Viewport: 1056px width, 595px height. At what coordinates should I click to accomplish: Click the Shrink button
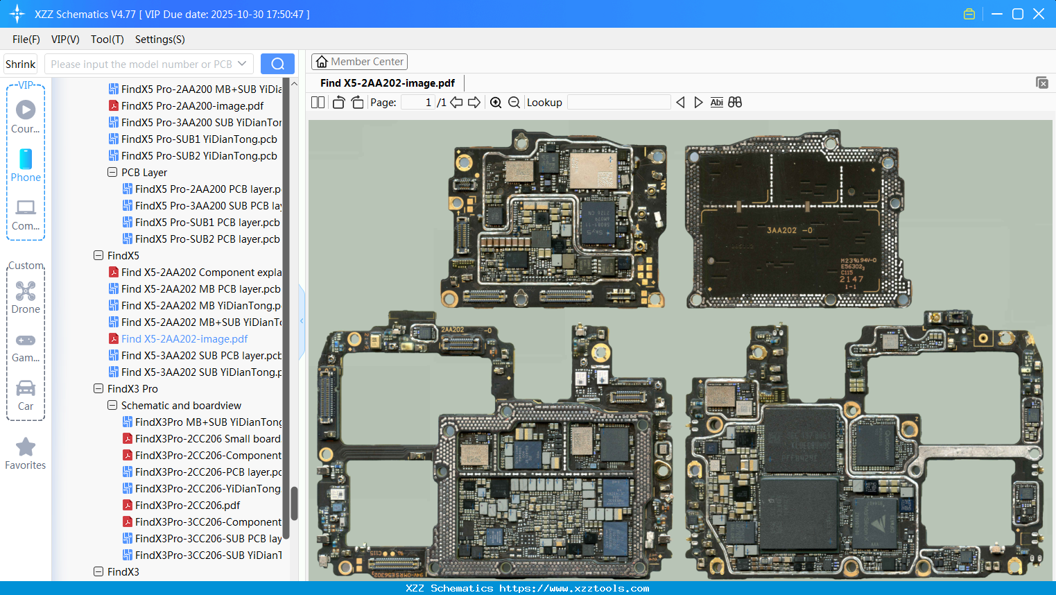pyautogui.click(x=21, y=64)
